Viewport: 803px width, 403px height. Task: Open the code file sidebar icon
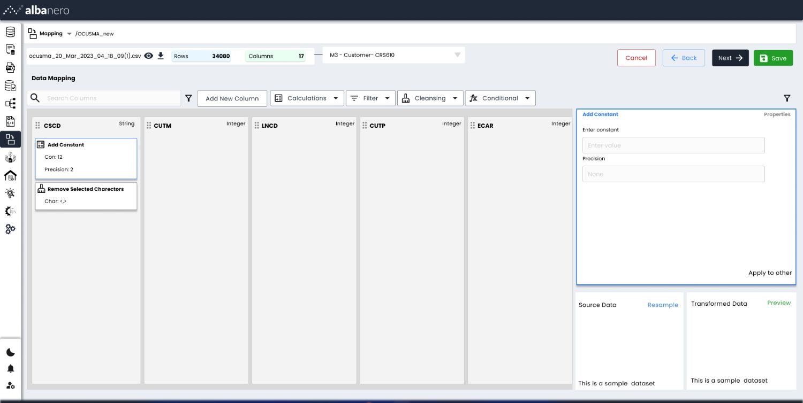10,121
